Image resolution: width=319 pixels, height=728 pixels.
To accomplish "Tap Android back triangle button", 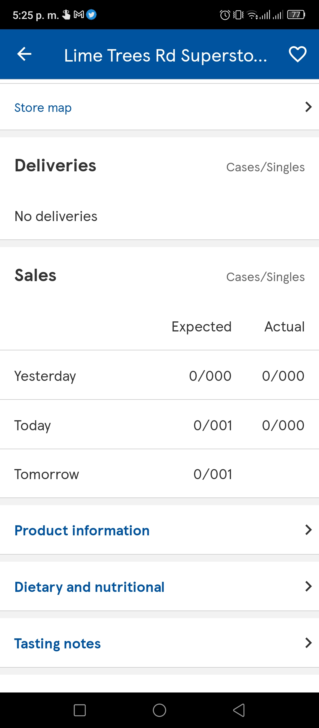I will 239,710.
